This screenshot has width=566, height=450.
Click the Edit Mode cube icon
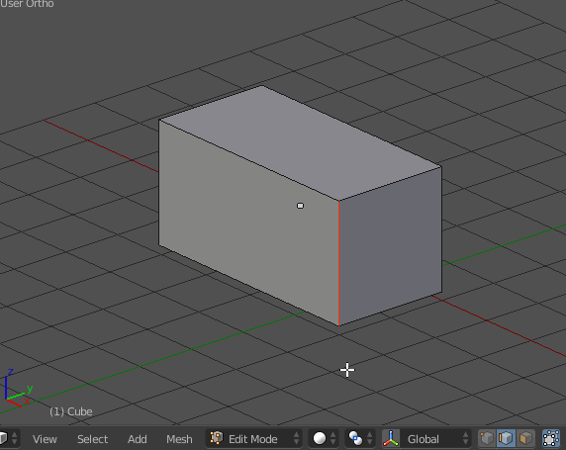[217, 438]
